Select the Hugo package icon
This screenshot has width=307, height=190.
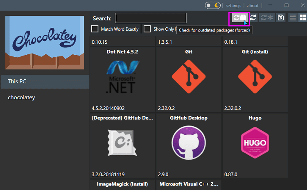pos(255,143)
